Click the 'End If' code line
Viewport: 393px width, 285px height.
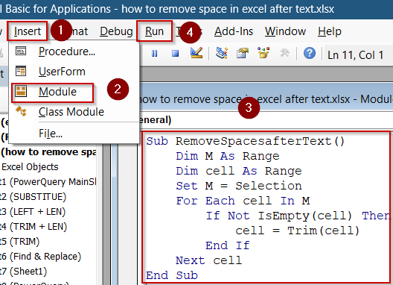click(x=228, y=245)
